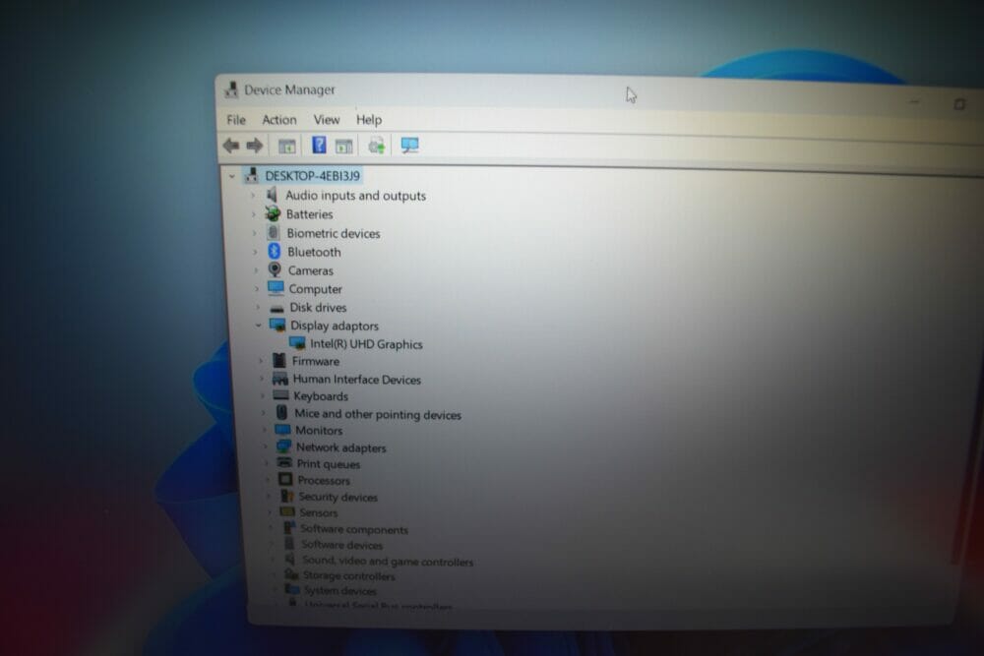Viewport: 984px width, 656px height.
Task: Click the Device Manager window title text
Action: [289, 89]
